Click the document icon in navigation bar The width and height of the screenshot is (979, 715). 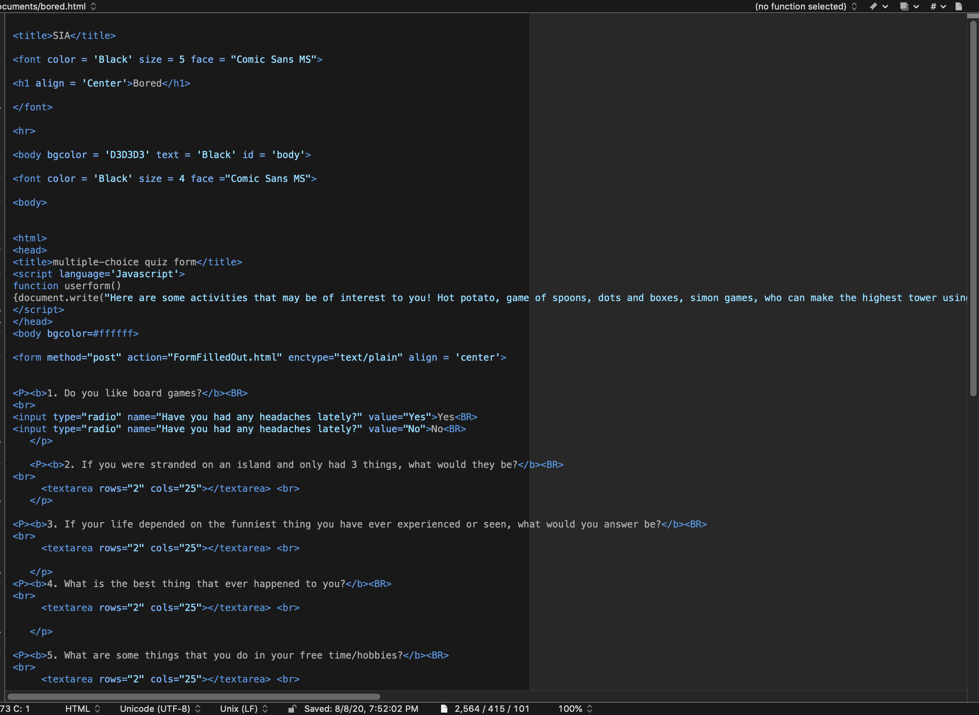[959, 6]
